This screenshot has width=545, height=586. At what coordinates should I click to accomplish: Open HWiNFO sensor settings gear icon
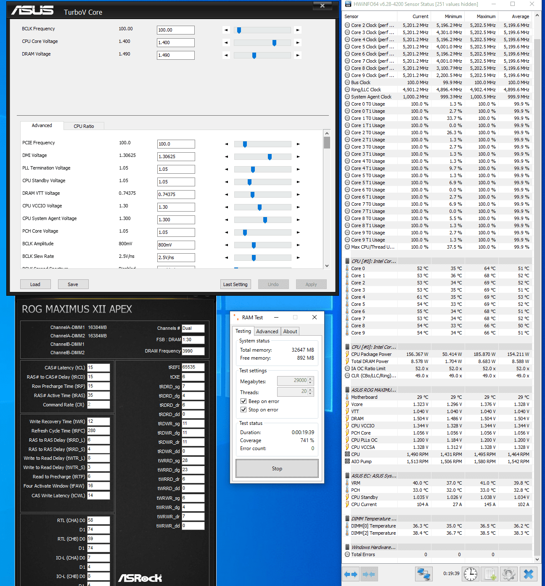click(509, 574)
